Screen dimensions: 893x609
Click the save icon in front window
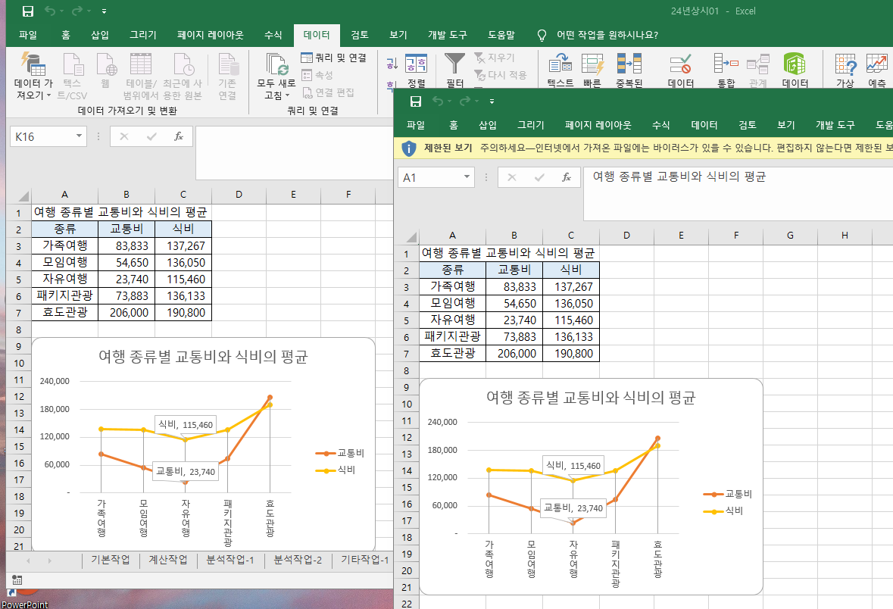coord(415,101)
